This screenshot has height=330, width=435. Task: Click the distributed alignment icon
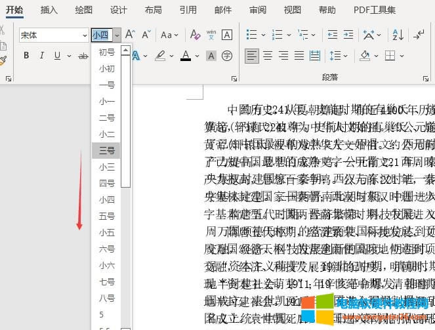(x=315, y=56)
